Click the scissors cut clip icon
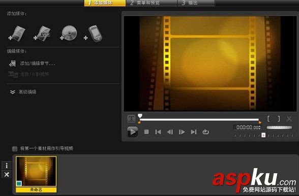 pos(289,119)
